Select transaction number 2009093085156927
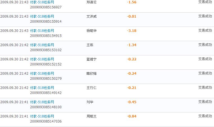The width and height of the screenshot is (214, 127). click(x=46, y=7)
